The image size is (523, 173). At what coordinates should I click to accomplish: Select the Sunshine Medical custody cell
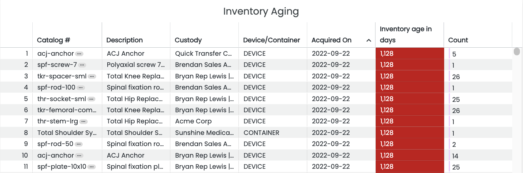[204, 133]
